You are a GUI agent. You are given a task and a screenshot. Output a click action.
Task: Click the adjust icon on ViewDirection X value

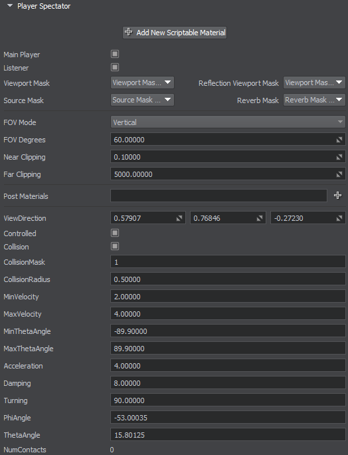pyautogui.click(x=179, y=218)
